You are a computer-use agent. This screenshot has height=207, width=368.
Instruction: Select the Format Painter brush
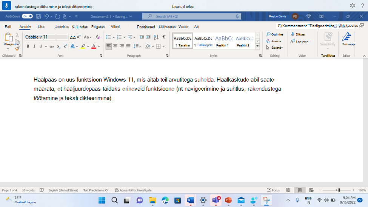click(17, 49)
